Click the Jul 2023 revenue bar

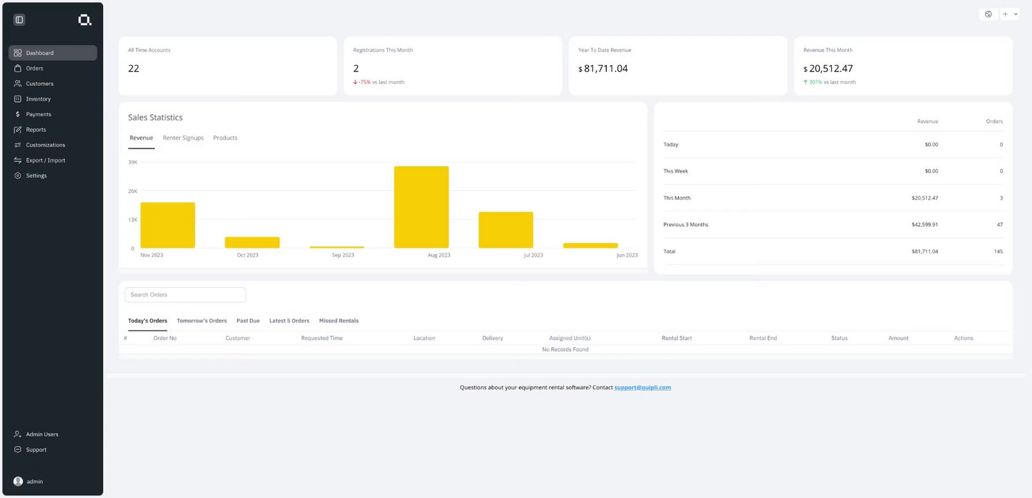coord(506,230)
